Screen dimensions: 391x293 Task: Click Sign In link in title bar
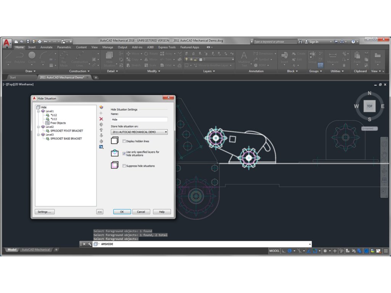pos(313,42)
